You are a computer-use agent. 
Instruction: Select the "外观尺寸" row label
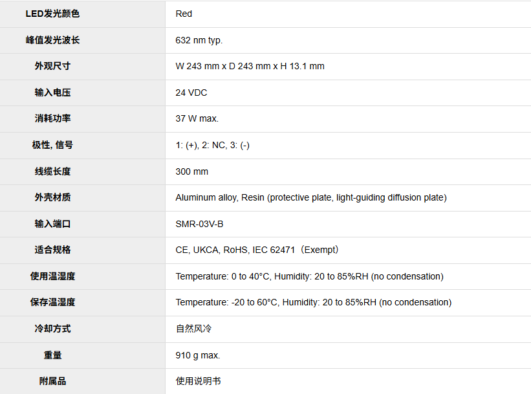tap(52, 66)
